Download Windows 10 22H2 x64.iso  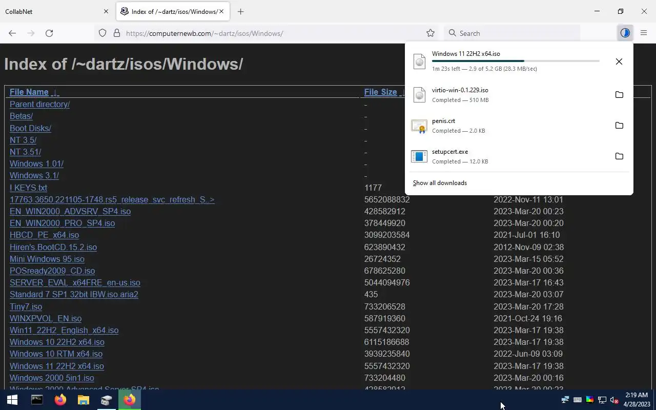pos(57,342)
